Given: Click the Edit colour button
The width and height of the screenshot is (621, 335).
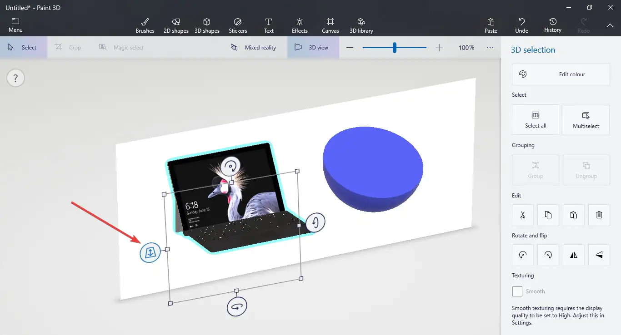Looking at the screenshot, I should [x=561, y=74].
